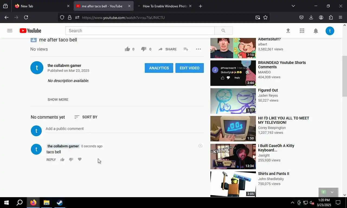The height and width of the screenshot is (208, 347).
Task: Open a new browser tab with plus
Action: point(200,6)
